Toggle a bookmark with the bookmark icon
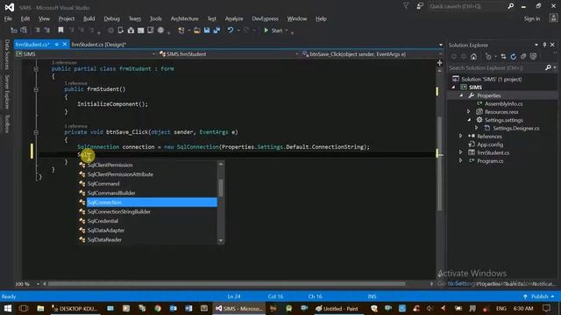This screenshot has width=561, height=315. pyautogui.click(x=60, y=31)
